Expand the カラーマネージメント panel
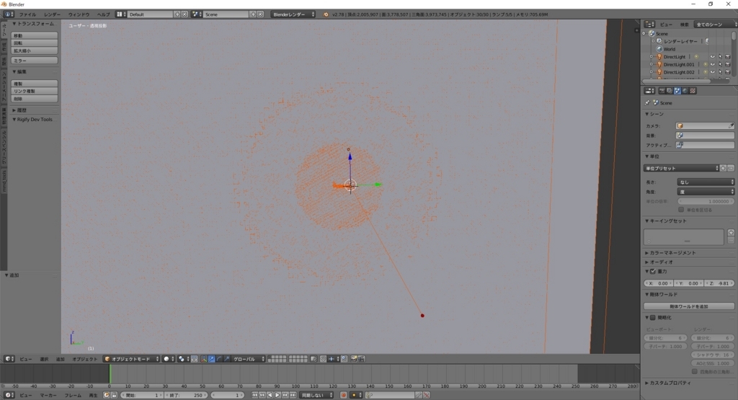This screenshot has width=738, height=400. [x=673, y=253]
